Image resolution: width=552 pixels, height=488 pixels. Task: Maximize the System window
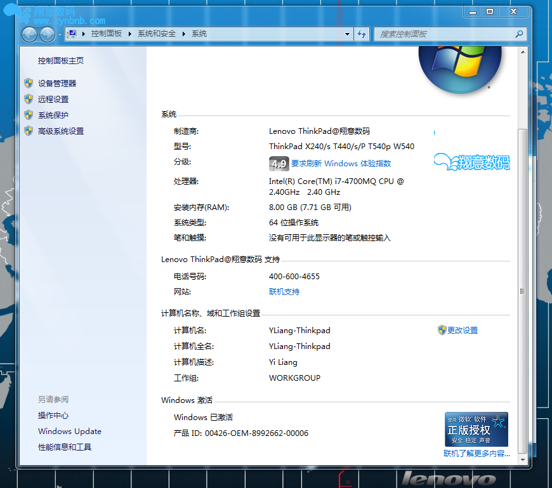coord(490,12)
